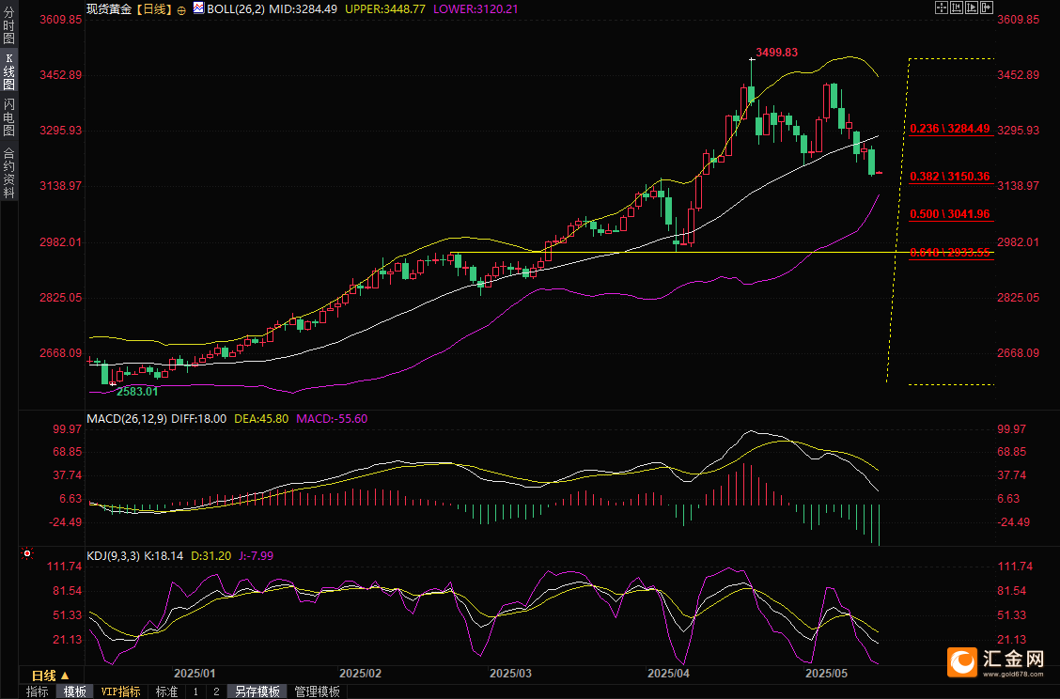Screen dimensions: 1060x699
Task: Click the circular icon beside 【日线】
Action: 181,8
